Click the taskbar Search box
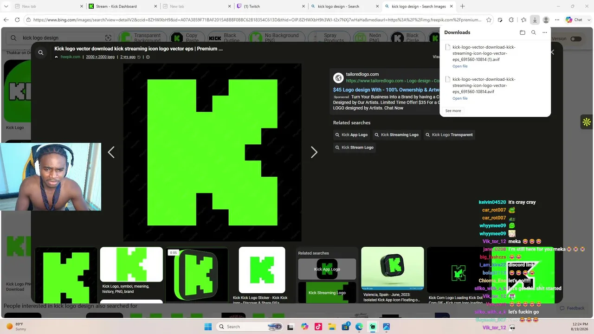 click(250, 327)
